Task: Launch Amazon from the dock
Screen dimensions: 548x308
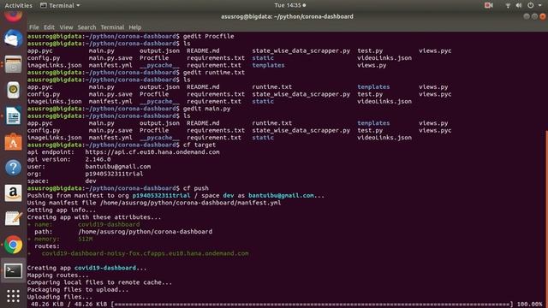Action: [14, 193]
